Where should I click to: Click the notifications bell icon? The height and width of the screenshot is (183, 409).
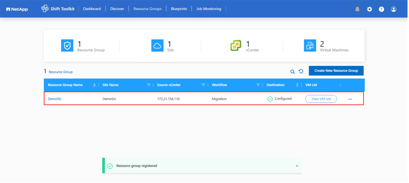[x=357, y=9]
